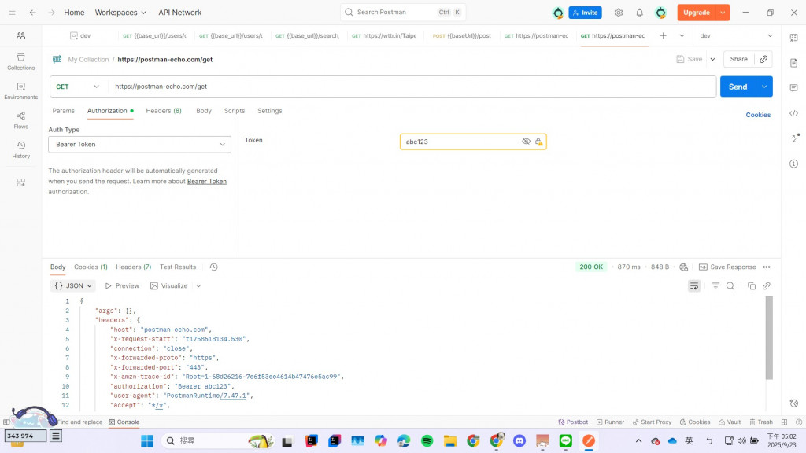
Task: Open the documentation panel icon
Action: (x=793, y=63)
